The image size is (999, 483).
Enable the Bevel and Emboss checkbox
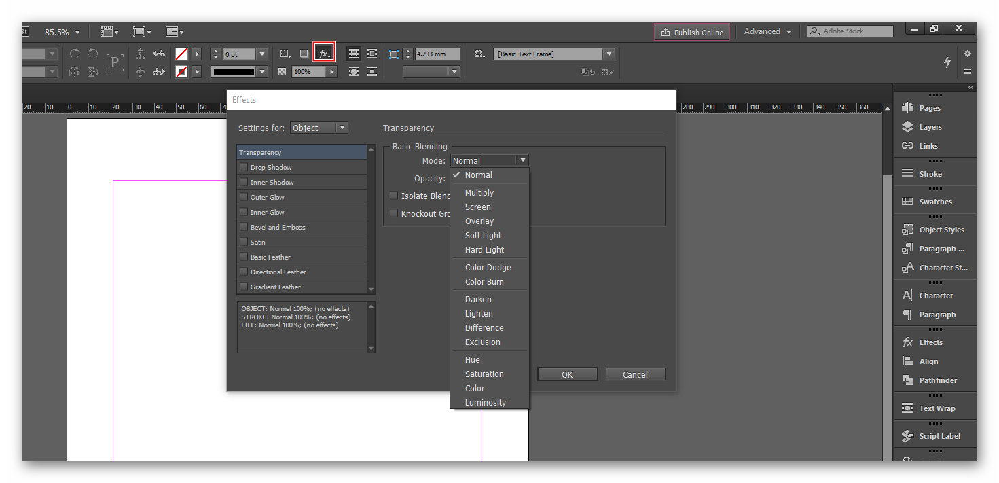(244, 227)
